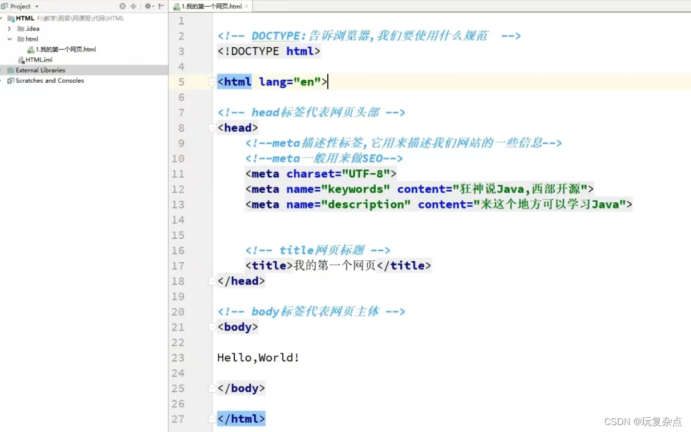Click the closing head tag
The height and width of the screenshot is (432, 691).
click(241, 281)
